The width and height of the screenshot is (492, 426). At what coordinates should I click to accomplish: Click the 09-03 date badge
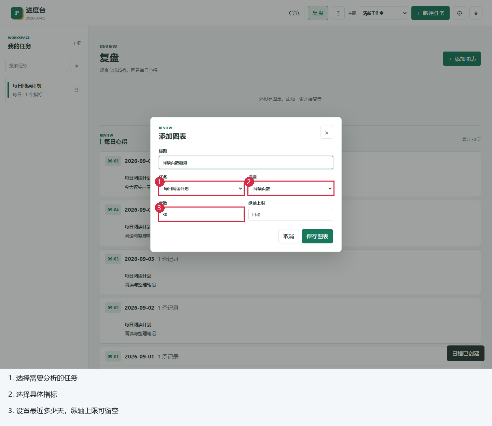click(113, 259)
